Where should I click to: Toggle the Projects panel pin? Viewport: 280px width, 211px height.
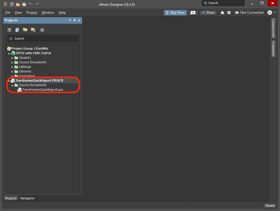click(x=75, y=21)
